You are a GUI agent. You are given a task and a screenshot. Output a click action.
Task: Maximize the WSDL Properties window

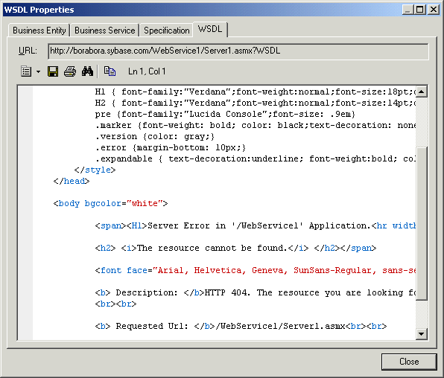(419, 10)
